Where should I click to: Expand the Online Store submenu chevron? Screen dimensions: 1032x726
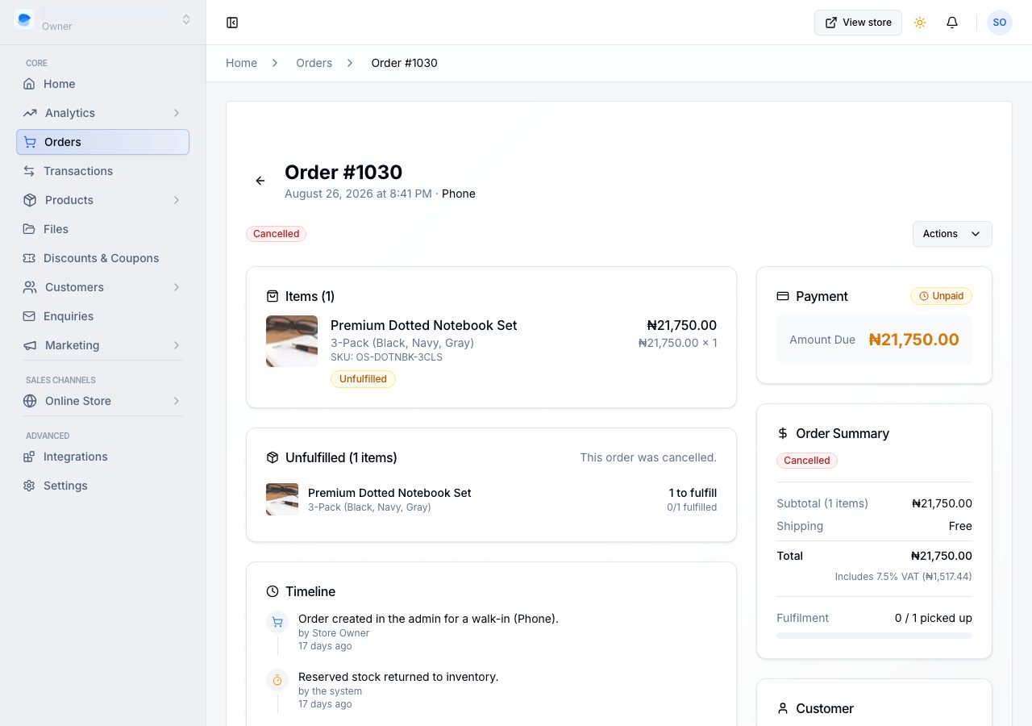pyautogui.click(x=177, y=401)
